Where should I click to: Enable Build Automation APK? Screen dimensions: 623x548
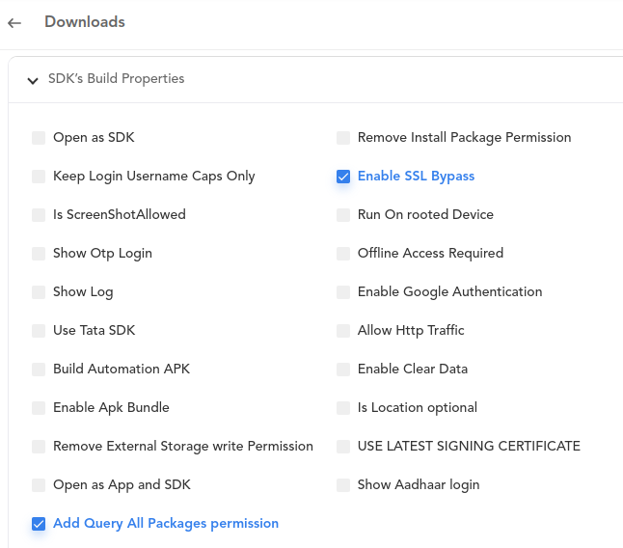[39, 370]
